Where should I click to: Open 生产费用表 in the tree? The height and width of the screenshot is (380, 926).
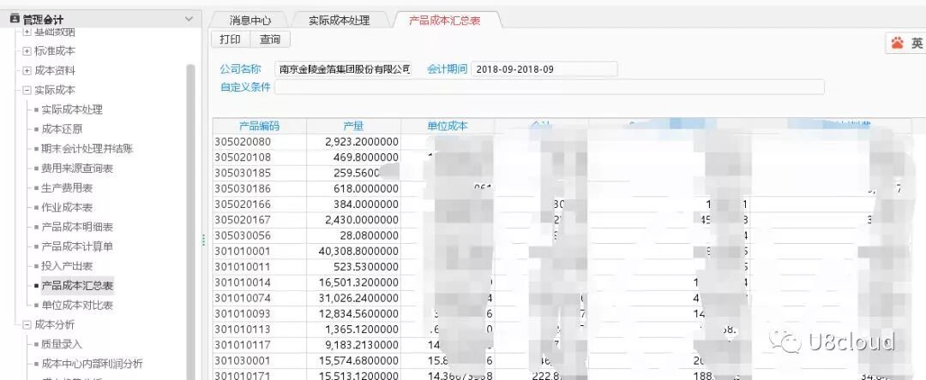point(67,188)
